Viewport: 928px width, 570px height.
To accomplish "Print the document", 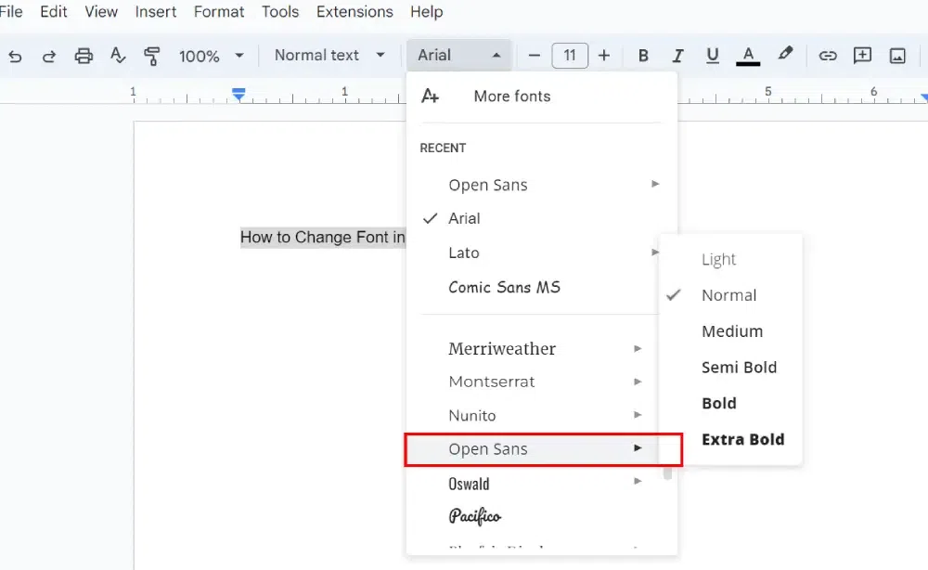I will point(84,56).
